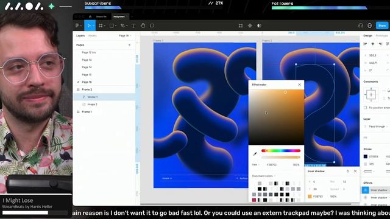The image size is (390, 219).
Task: Click the Frame 2 layer grid icon
Action: pos(78,89)
